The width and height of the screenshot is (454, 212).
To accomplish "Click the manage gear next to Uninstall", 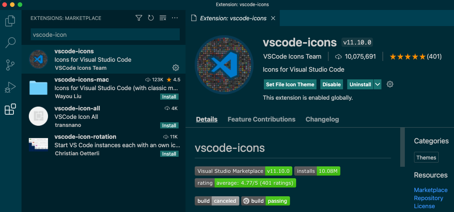I will pos(390,84).
